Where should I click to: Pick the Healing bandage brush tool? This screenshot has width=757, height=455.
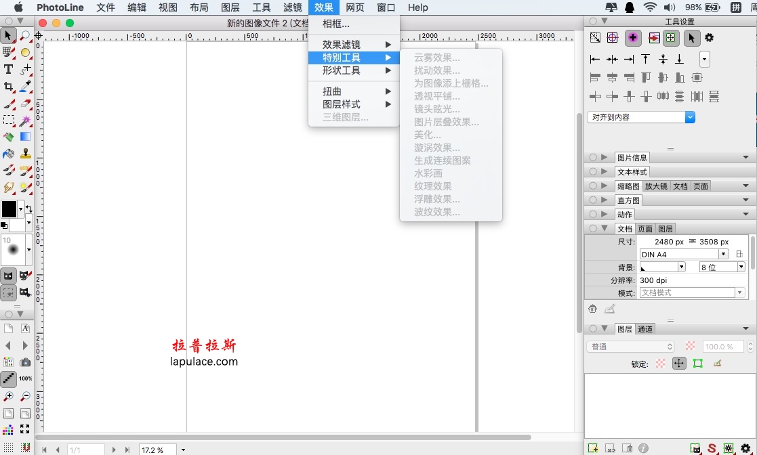[25, 171]
